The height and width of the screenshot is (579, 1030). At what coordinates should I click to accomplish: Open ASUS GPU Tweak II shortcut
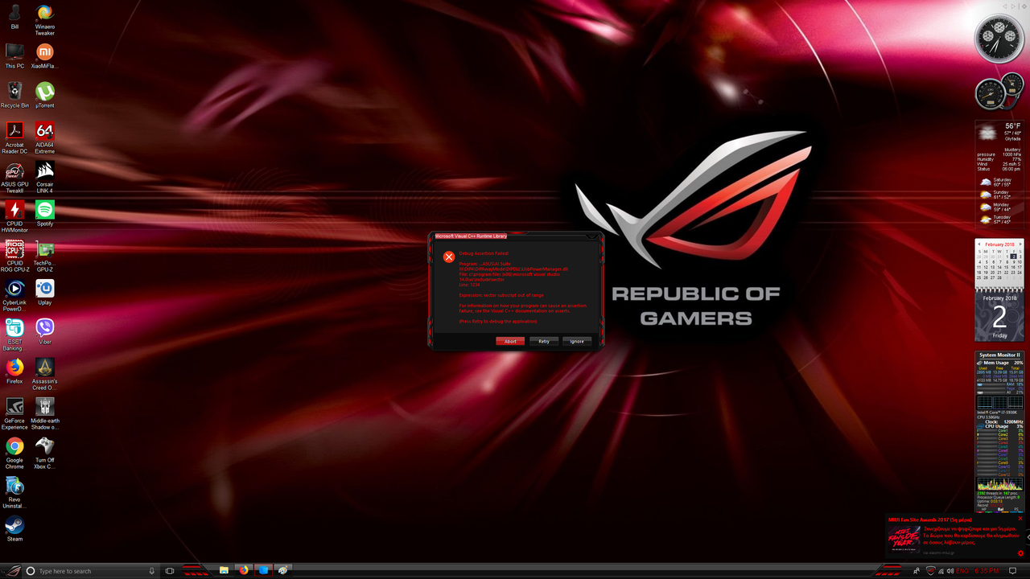point(14,177)
